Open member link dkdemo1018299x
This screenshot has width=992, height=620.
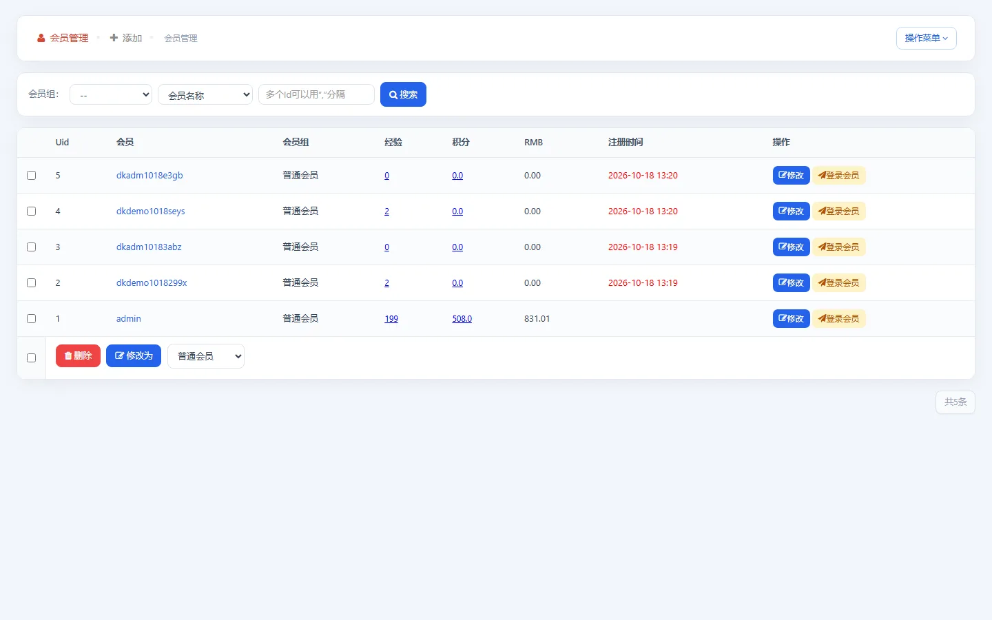[152, 283]
